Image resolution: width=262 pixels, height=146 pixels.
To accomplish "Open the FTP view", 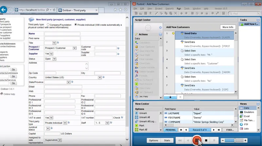I will [x=246, y=124].
